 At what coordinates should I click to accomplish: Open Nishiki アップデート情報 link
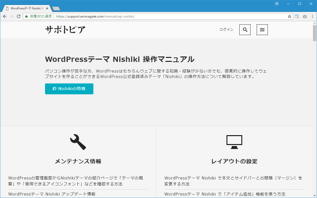point(52,194)
